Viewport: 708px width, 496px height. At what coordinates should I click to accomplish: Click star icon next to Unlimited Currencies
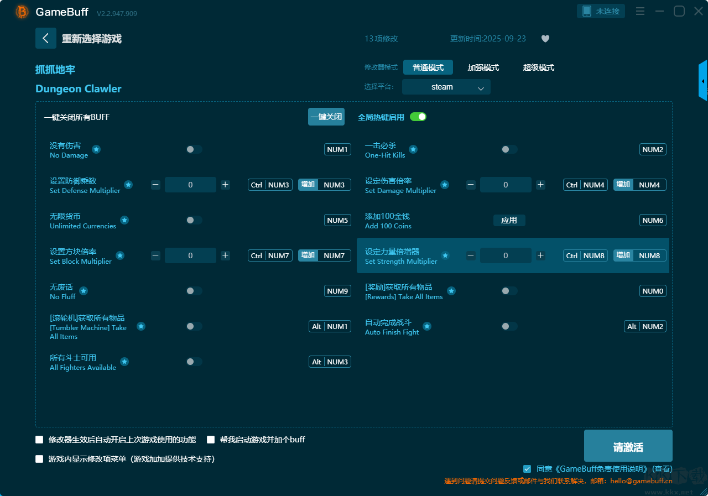click(124, 220)
